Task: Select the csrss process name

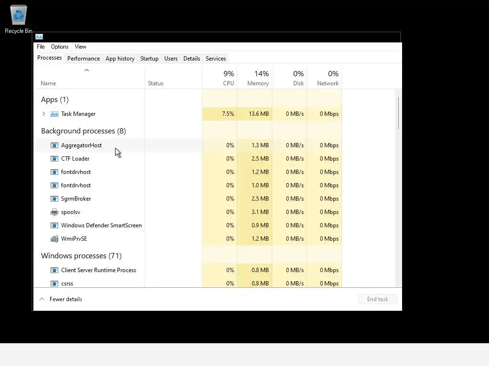Action: pos(67,284)
